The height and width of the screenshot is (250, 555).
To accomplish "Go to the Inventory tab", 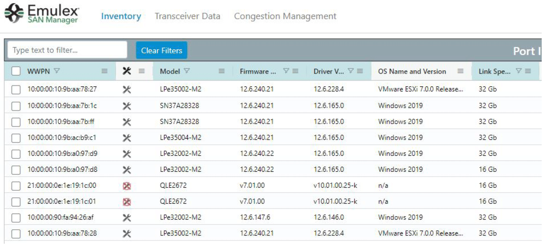I will pyautogui.click(x=121, y=16).
